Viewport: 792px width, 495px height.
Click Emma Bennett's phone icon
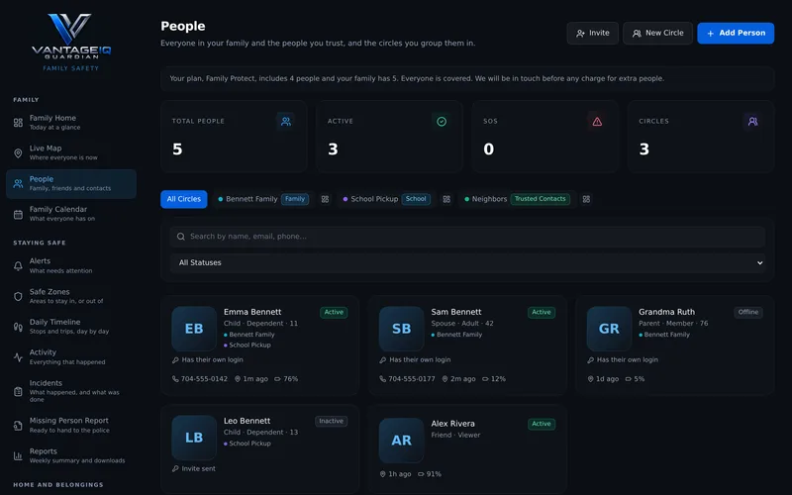[x=175, y=379]
